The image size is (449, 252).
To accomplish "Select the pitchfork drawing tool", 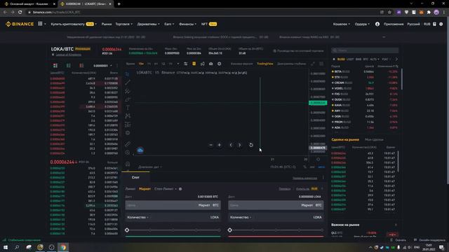I will tap(128, 91).
